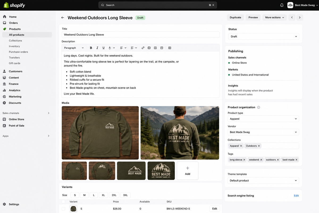Remove the long sleeve tag
The height and width of the screenshot is (213, 319).
point(244,160)
